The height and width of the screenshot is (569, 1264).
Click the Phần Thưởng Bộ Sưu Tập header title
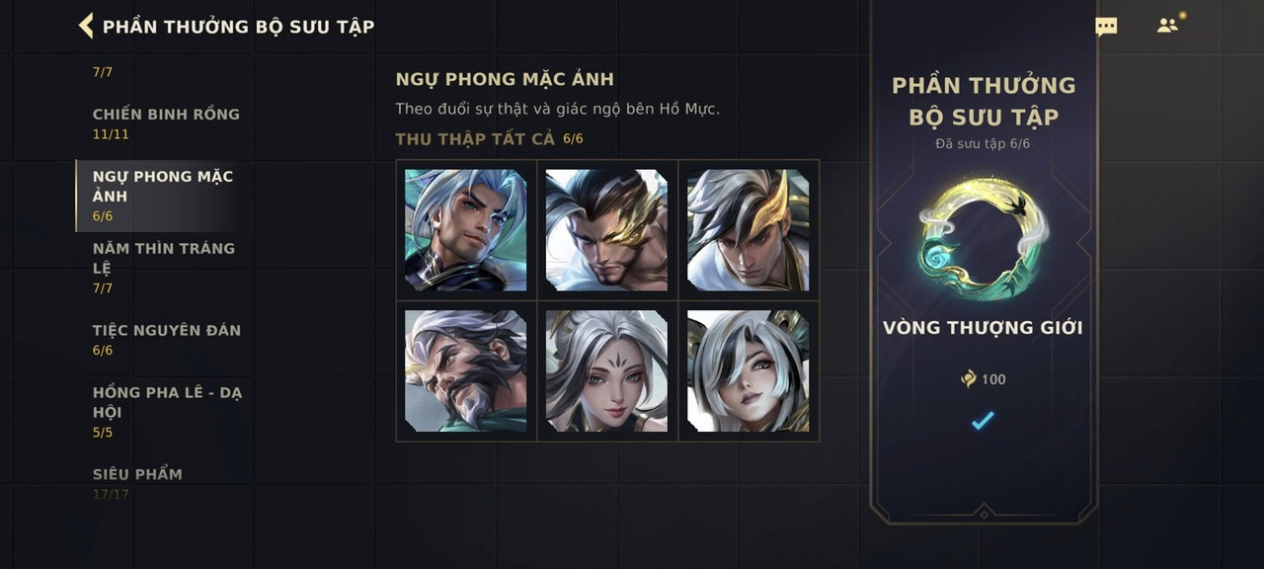pos(239,27)
